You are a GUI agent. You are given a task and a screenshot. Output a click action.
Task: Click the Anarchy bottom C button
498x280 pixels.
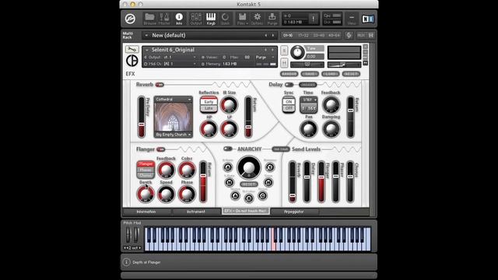(262, 195)
